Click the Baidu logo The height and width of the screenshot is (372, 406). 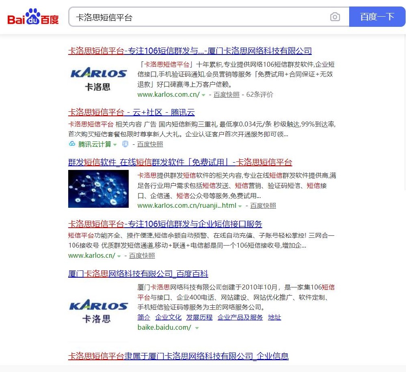click(33, 17)
